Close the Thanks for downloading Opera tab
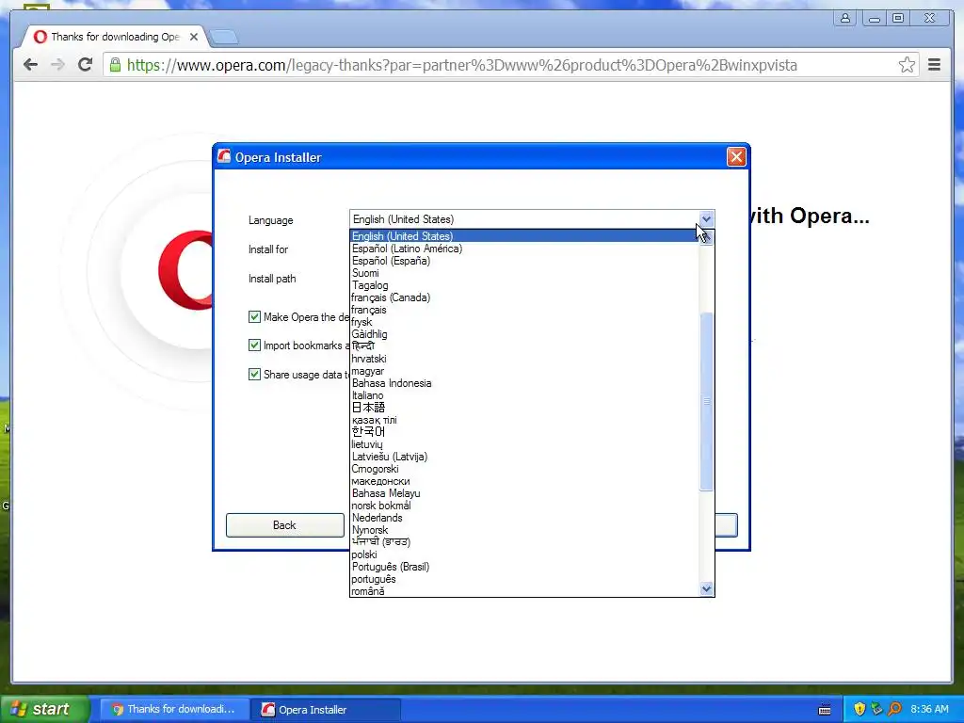The height and width of the screenshot is (723, 964). 194,37
